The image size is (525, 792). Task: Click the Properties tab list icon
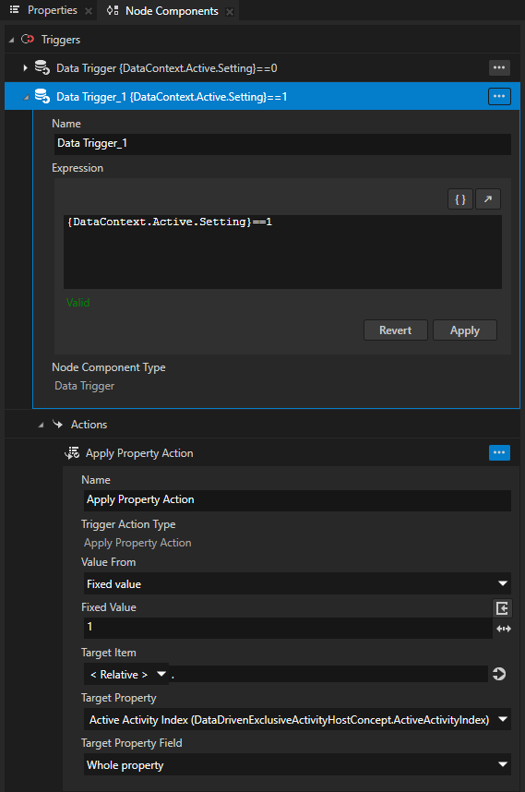tap(15, 9)
